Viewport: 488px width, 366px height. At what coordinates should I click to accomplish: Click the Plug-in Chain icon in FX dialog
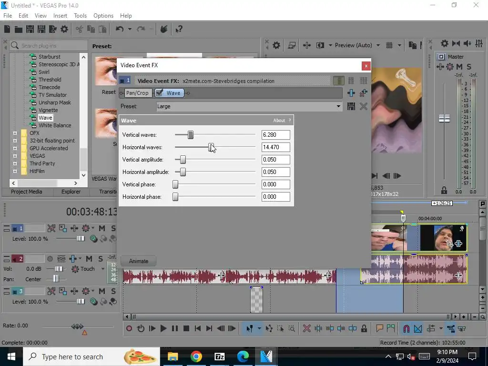click(x=351, y=93)
